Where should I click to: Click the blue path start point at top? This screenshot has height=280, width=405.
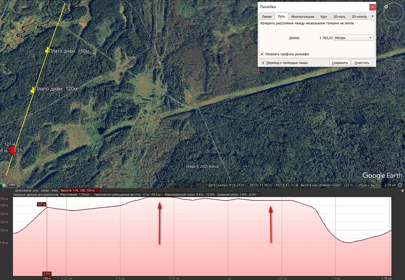pyautogui.click(x=65, y=2)
